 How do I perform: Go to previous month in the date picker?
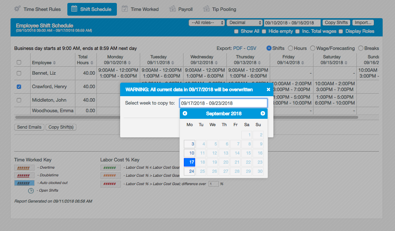click(x=185, y=113)
